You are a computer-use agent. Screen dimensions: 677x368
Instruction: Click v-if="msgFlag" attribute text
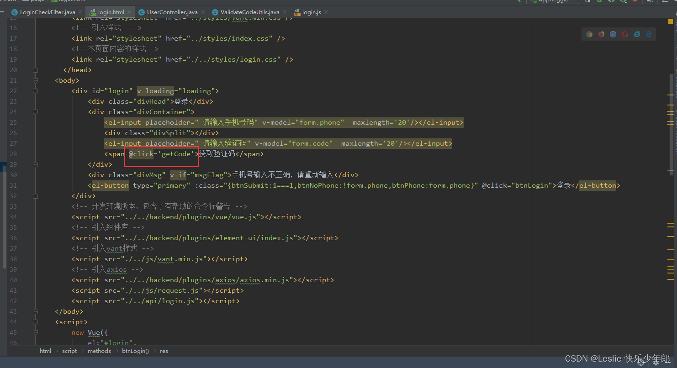click(199, 175)
